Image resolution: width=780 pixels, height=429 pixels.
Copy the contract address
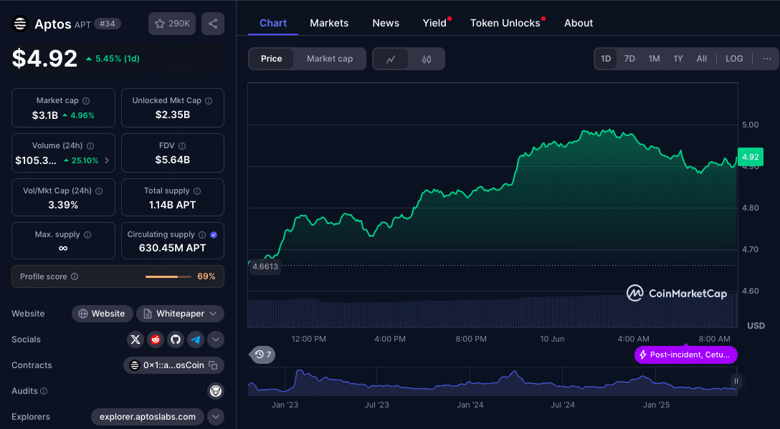pyautogui.click(x=214, y=365)
